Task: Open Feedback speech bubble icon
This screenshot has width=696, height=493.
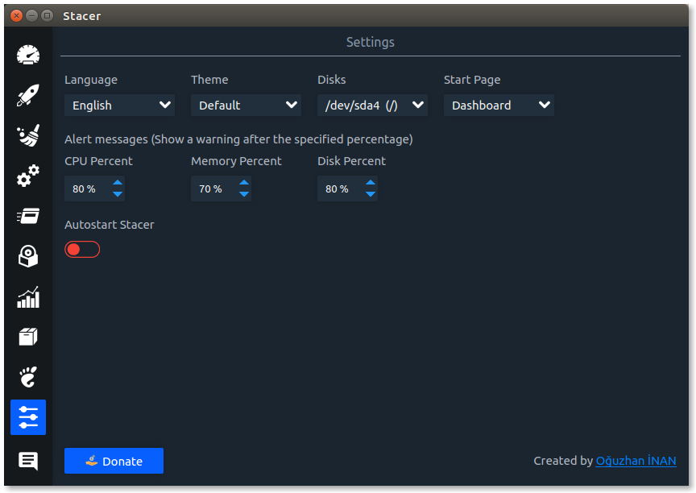Action: tap(28, 461)
